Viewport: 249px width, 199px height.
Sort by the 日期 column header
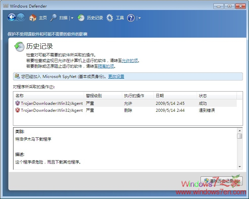coord(175,96)
